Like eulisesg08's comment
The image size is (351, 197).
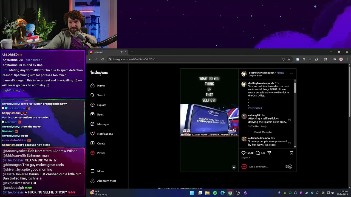pos(290,120)
